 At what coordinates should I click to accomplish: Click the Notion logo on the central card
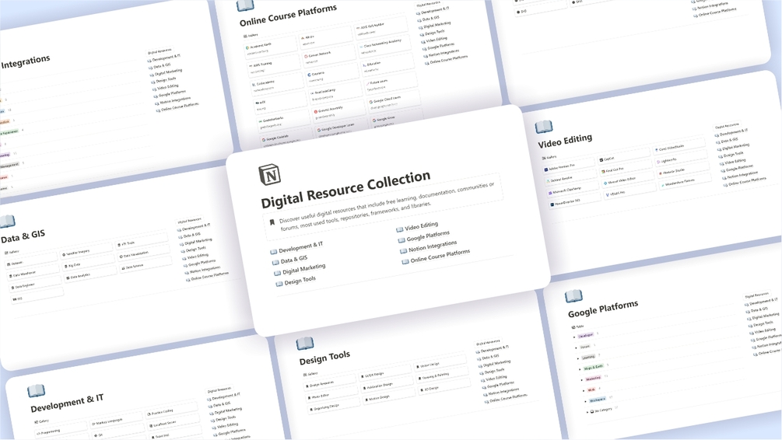(x=270, y=174)
